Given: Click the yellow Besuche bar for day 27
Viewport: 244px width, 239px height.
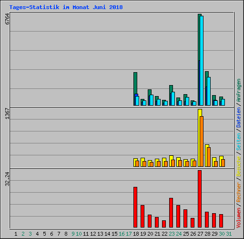Looking at the screenshot, I should click(199, 138).
